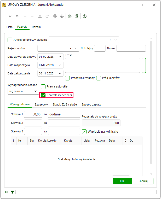
Task: Clear the Rejestr umów field with x
Action: click(x=71, y=49)
